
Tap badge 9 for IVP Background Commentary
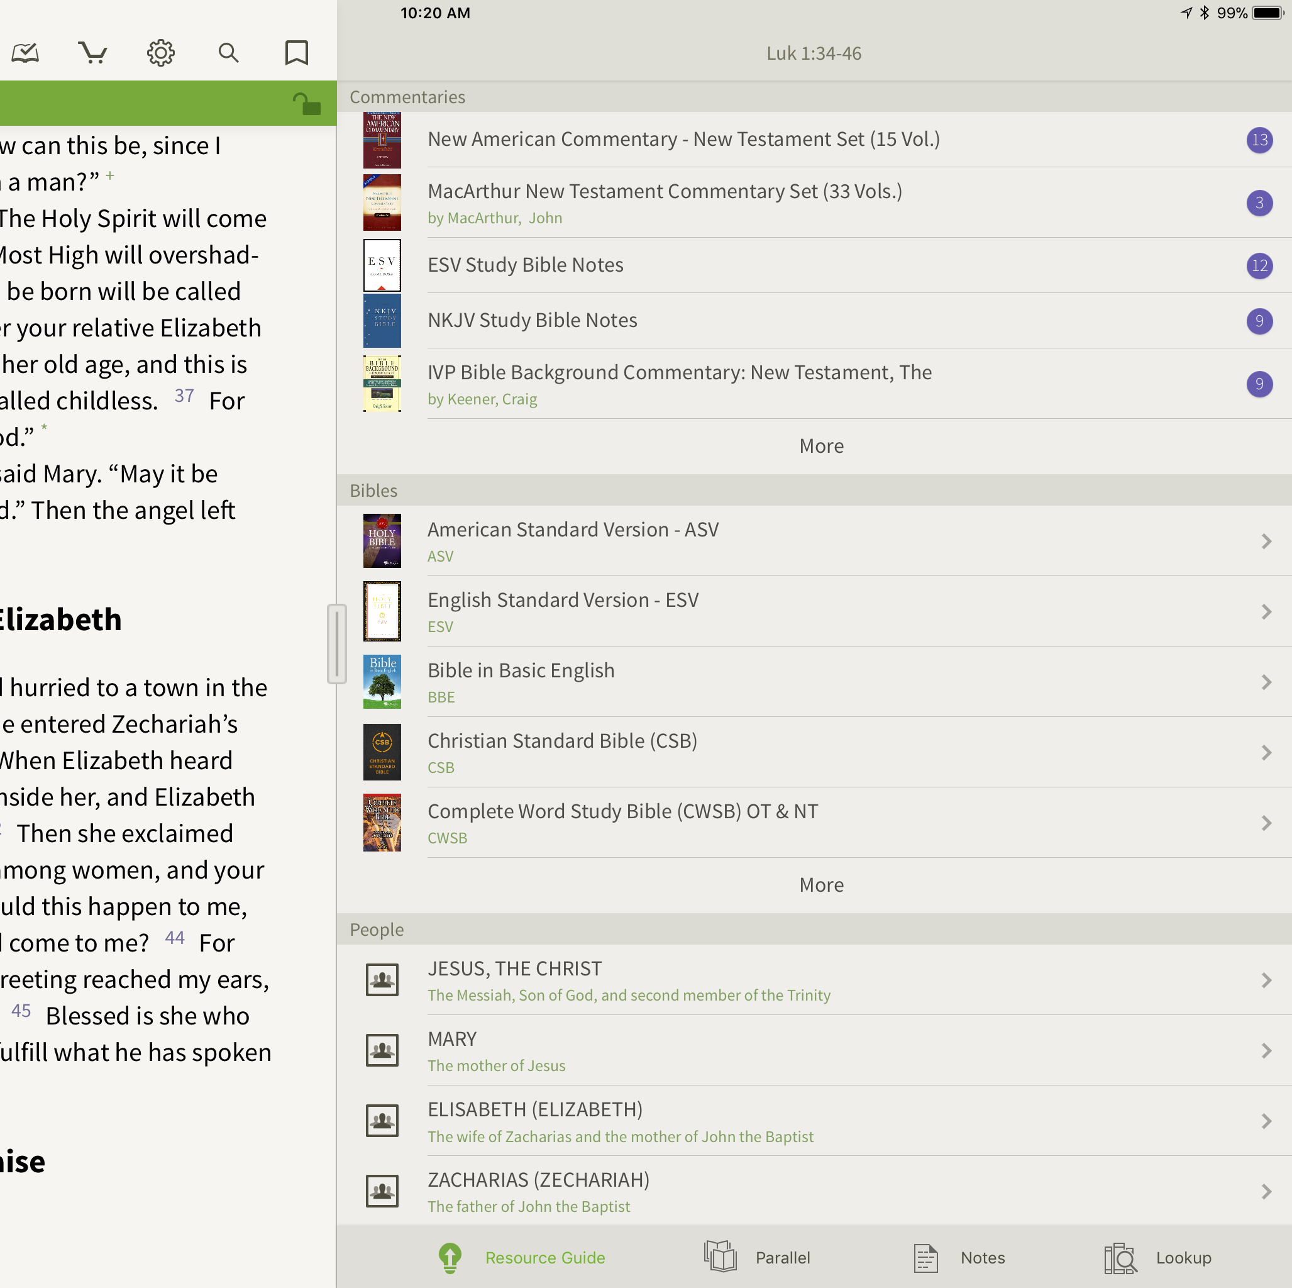click(1259, 384)
